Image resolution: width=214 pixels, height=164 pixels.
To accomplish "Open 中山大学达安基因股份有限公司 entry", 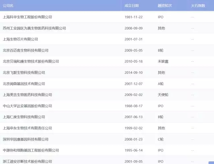I will [x=27, y=106].
